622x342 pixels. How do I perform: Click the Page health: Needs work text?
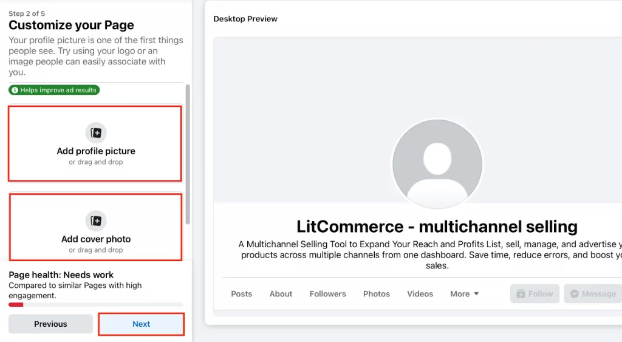(x=61, y=275)
